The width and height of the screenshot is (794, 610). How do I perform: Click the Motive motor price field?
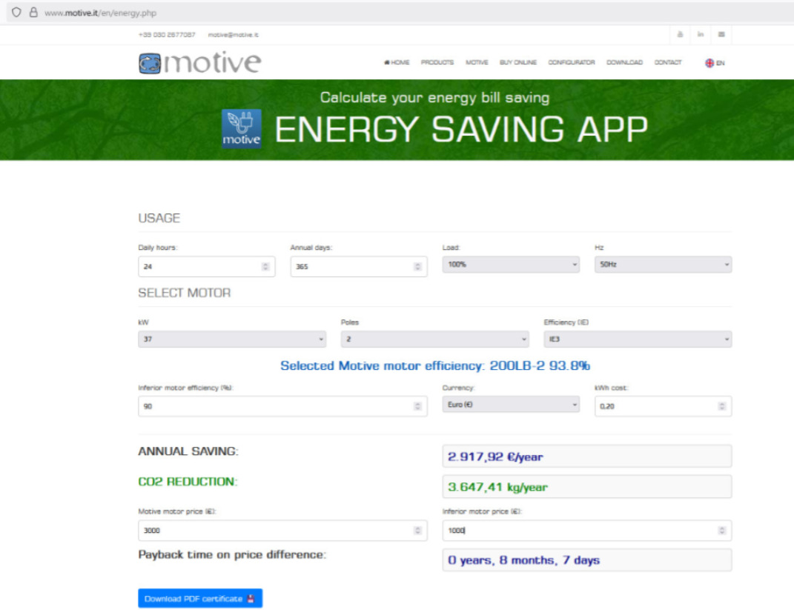click(282, 530)
